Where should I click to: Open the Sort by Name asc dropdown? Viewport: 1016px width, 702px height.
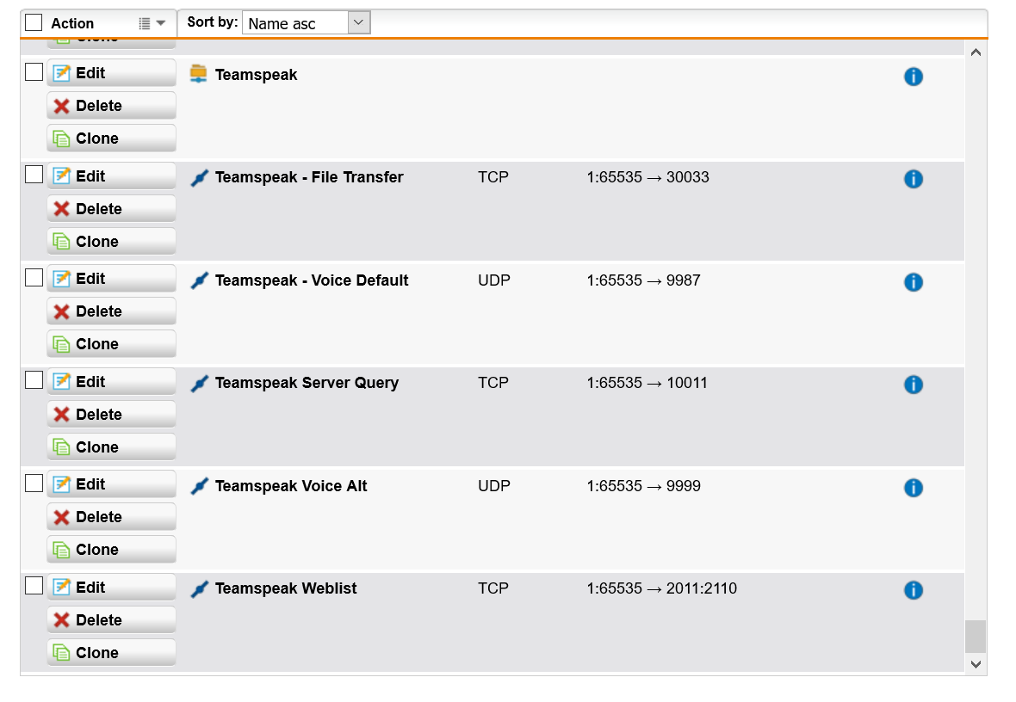306,22
